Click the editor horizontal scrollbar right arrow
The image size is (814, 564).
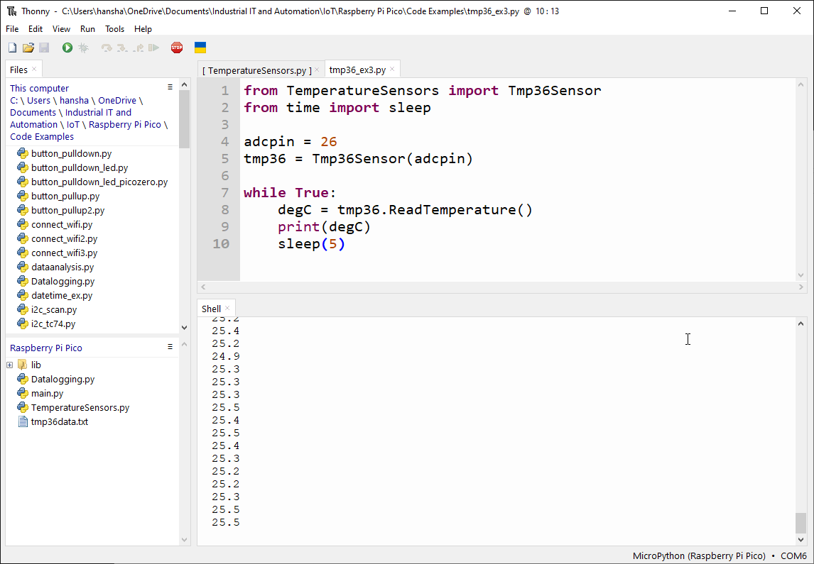coord(801,287)
